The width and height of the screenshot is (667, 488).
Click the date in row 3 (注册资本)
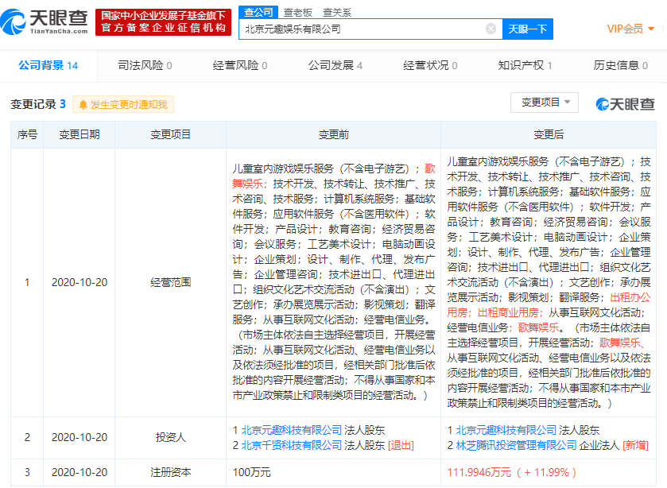[x=79, y=472]
